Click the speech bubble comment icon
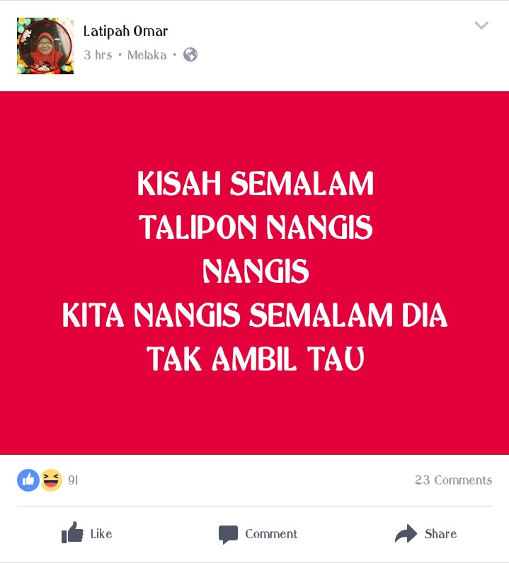509x563 pixels. [228, 534]
